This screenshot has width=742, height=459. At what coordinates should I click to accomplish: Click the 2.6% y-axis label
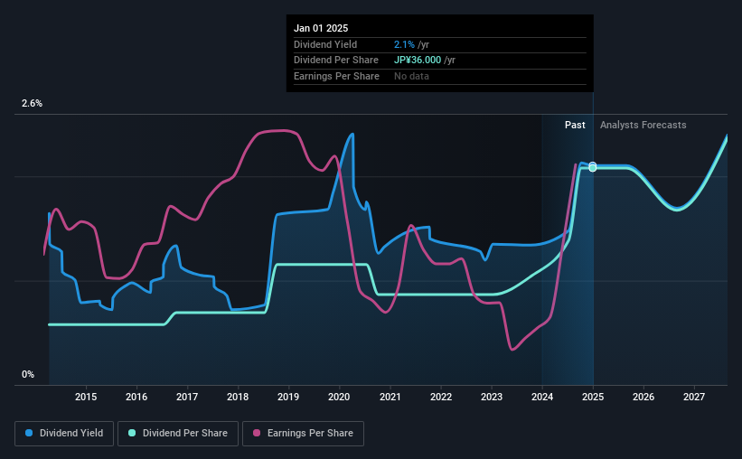(32, 104)
